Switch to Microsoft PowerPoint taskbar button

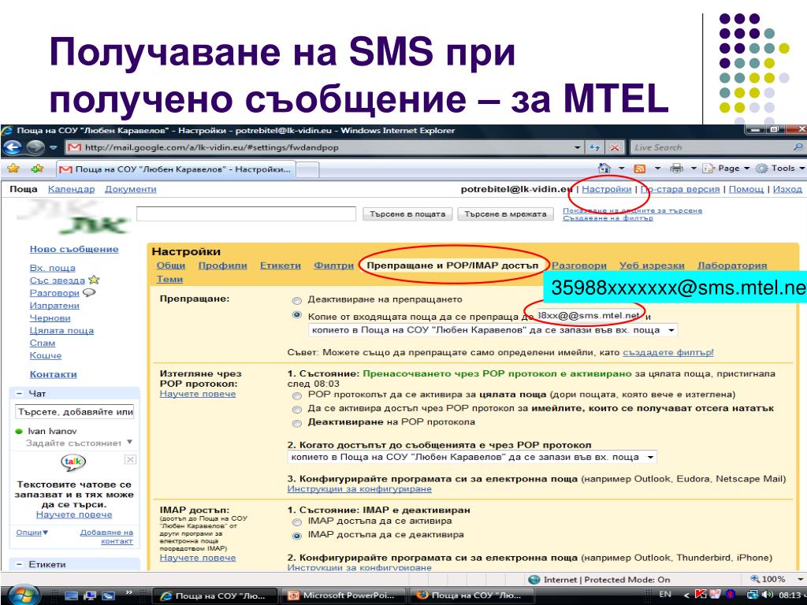344,596
